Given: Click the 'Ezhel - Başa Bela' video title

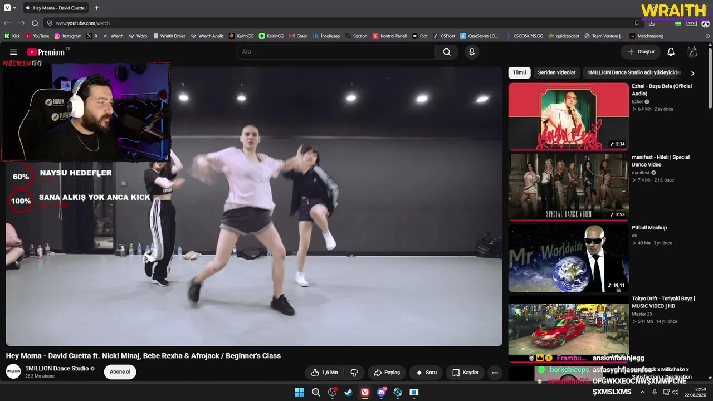Looking at the screenshot, I should (x=662, y=90).
